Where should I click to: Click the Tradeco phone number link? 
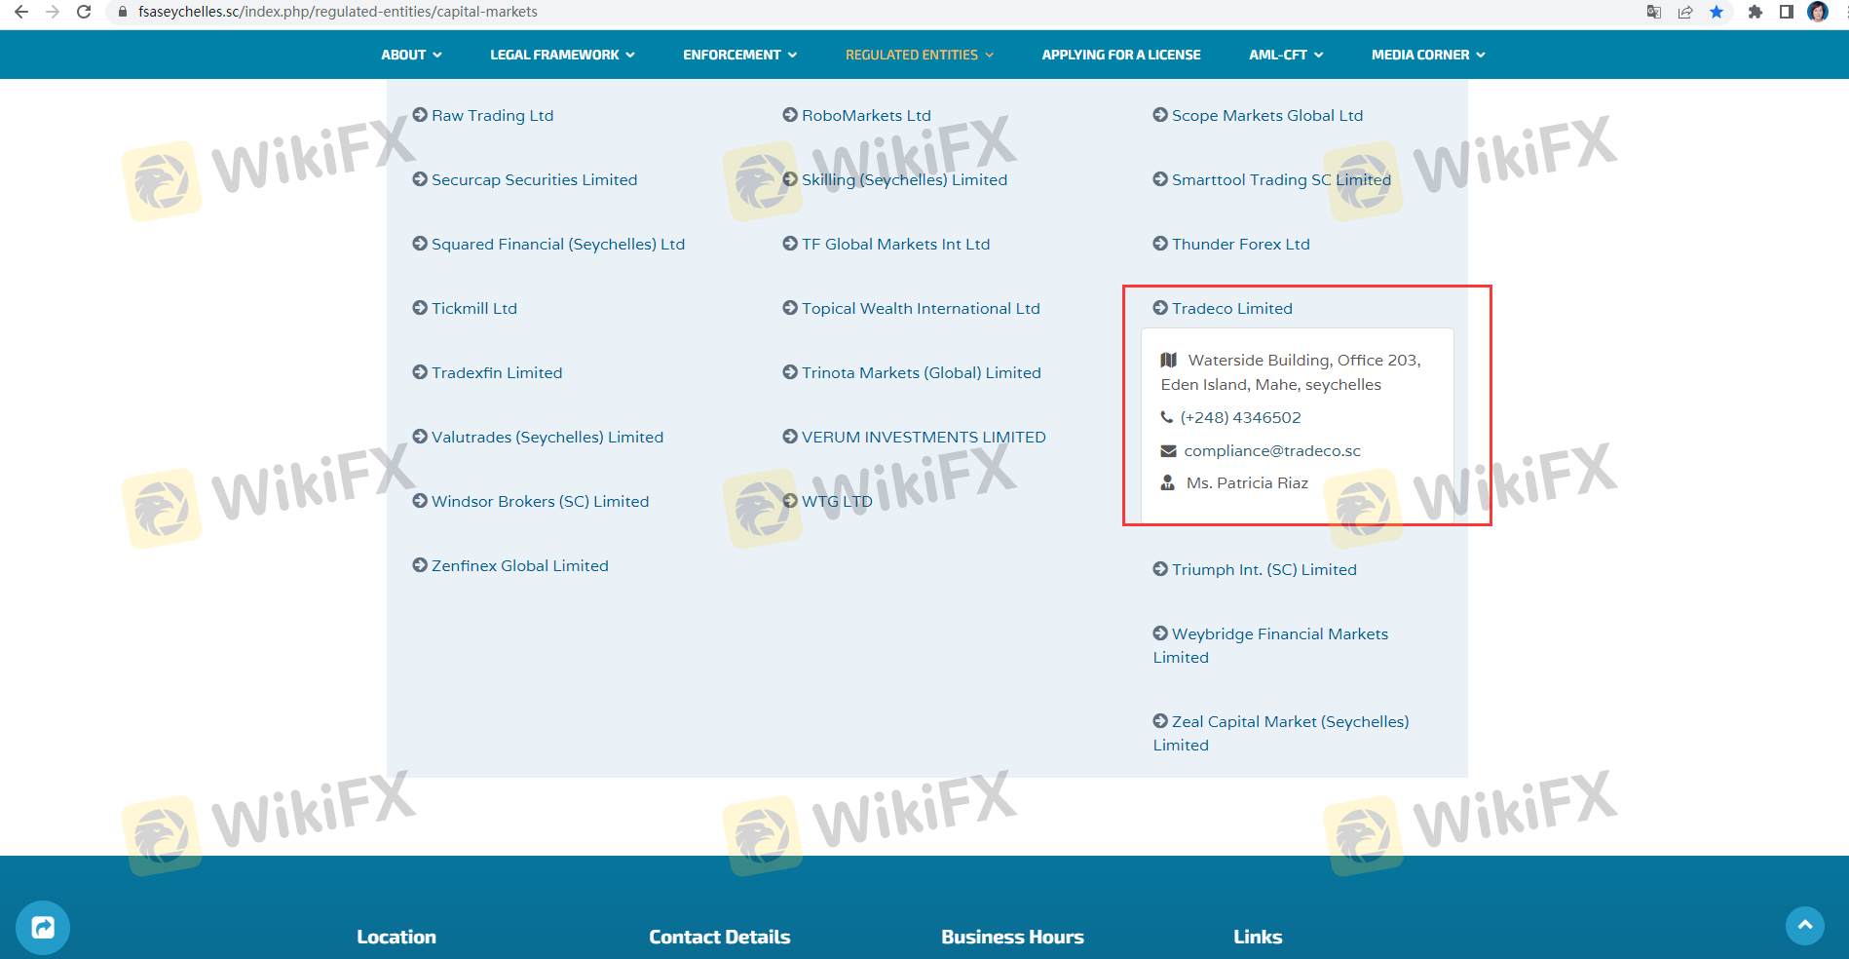(x=1240, y=417)
